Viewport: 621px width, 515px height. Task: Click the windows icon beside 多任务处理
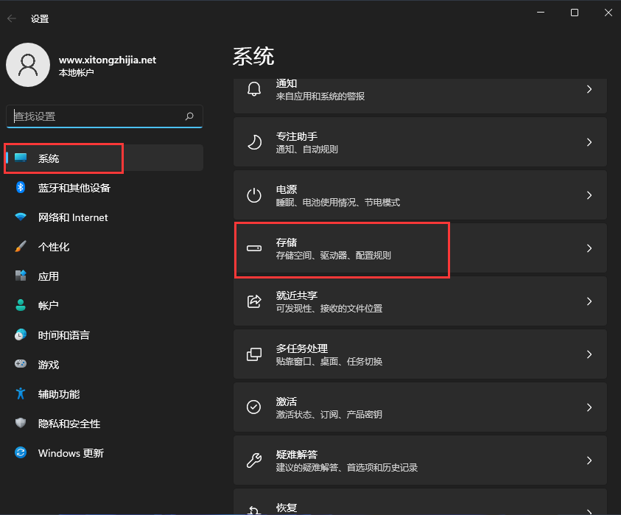click(x=254, y=354)
